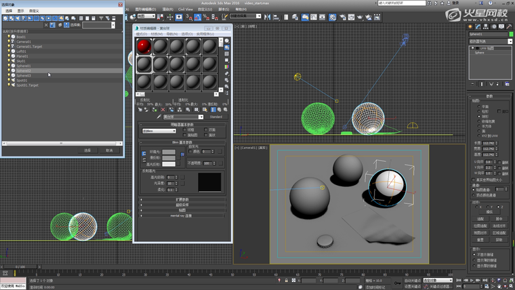Screen dimensions: 515x290
Task: Click the Select and Move tool icon
Action: point(171,16)
